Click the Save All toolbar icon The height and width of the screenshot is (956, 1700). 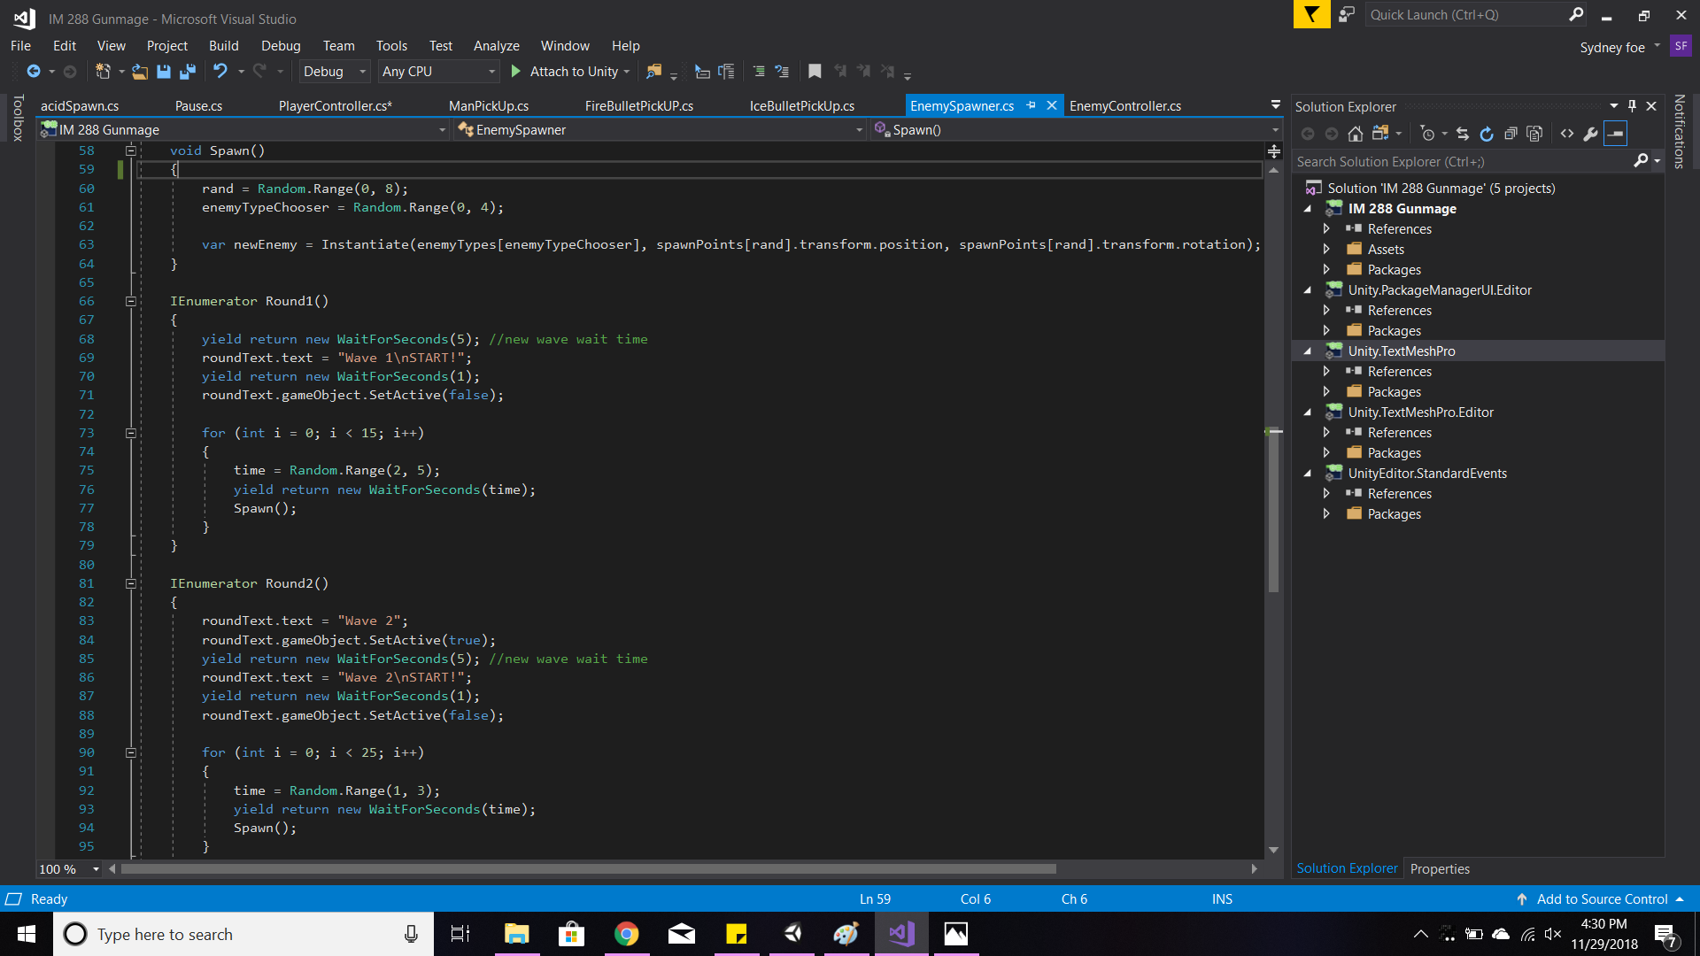(x=188, y=72)
